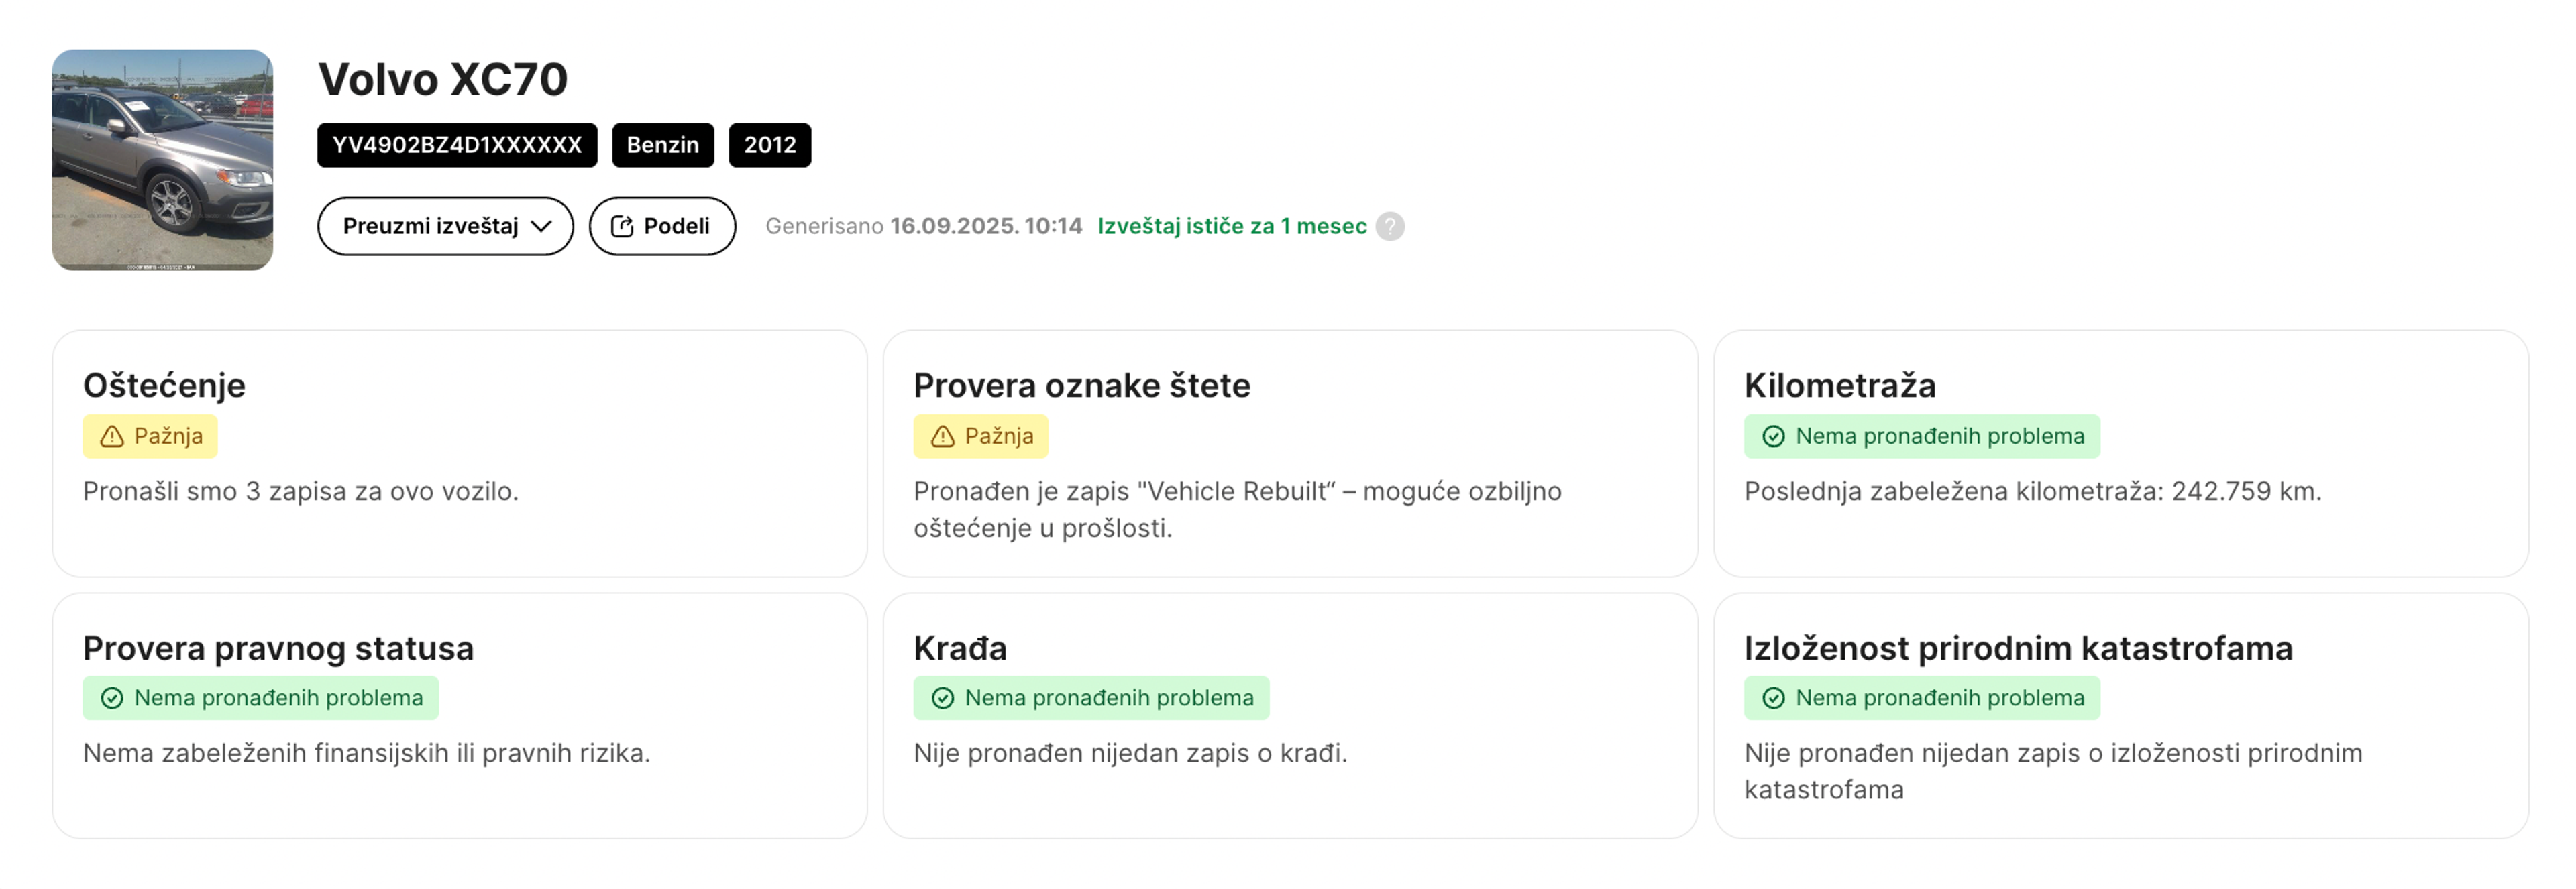
Task: Click the check icon on Provera pravnog statusa
Action: click(x=112, y=698)
